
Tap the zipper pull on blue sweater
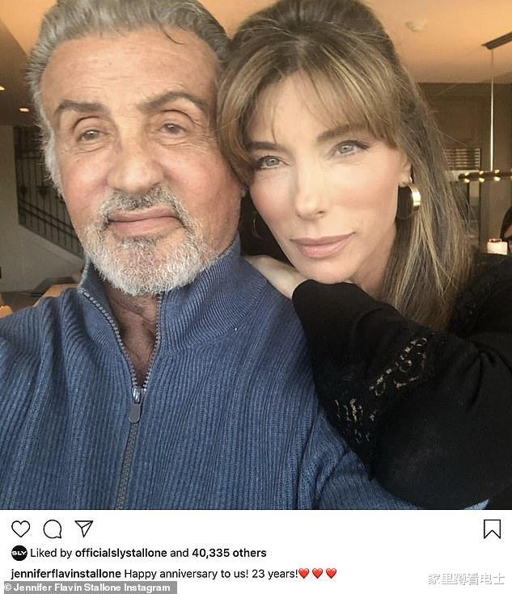135,406
